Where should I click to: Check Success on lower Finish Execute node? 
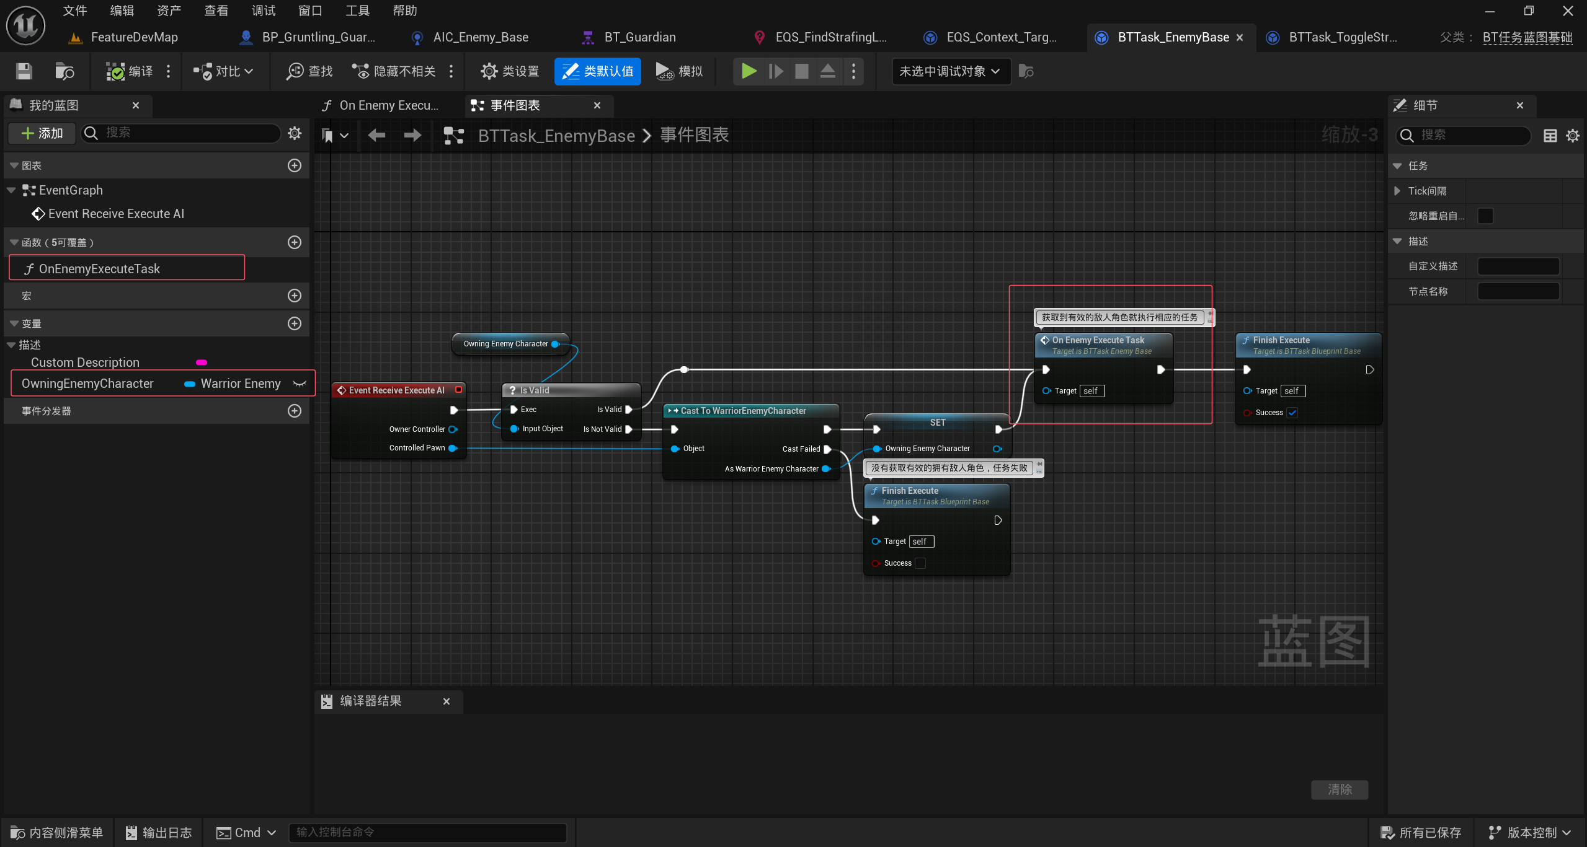pyautogui.click(x=920, y=563)
